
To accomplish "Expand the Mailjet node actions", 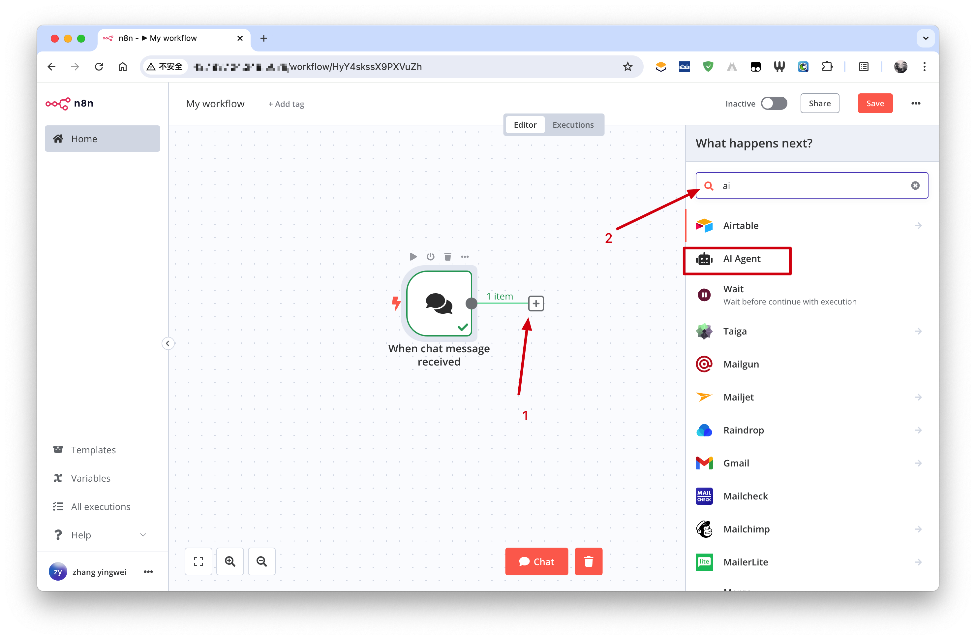I will pyautogui.click(x=918, y=397).
